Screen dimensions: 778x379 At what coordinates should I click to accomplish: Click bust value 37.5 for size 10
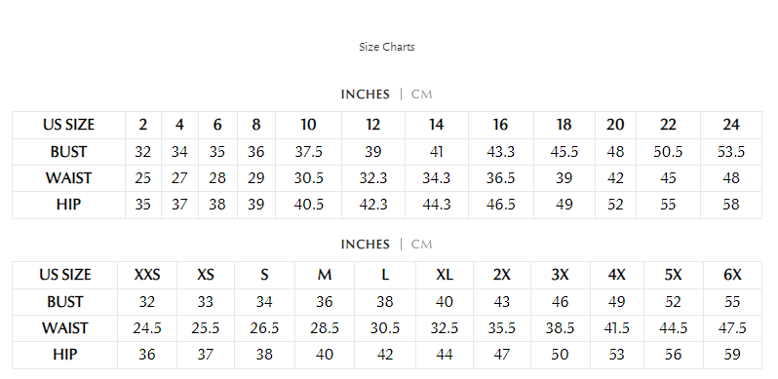(308, 151)
